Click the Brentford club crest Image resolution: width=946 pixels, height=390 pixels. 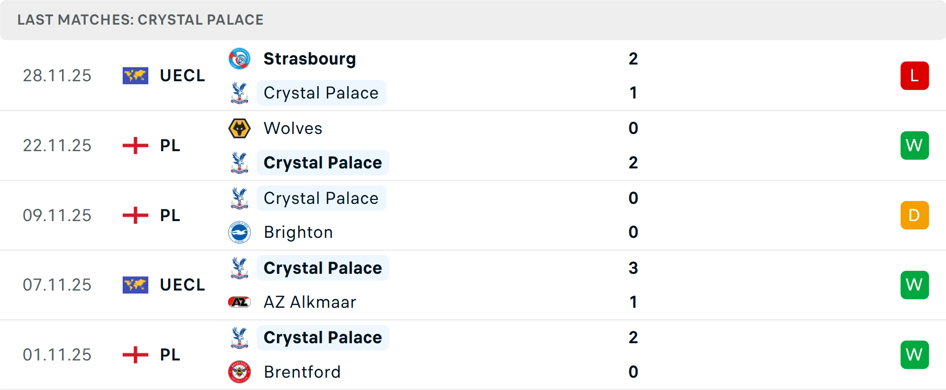[x=239, y=372]
